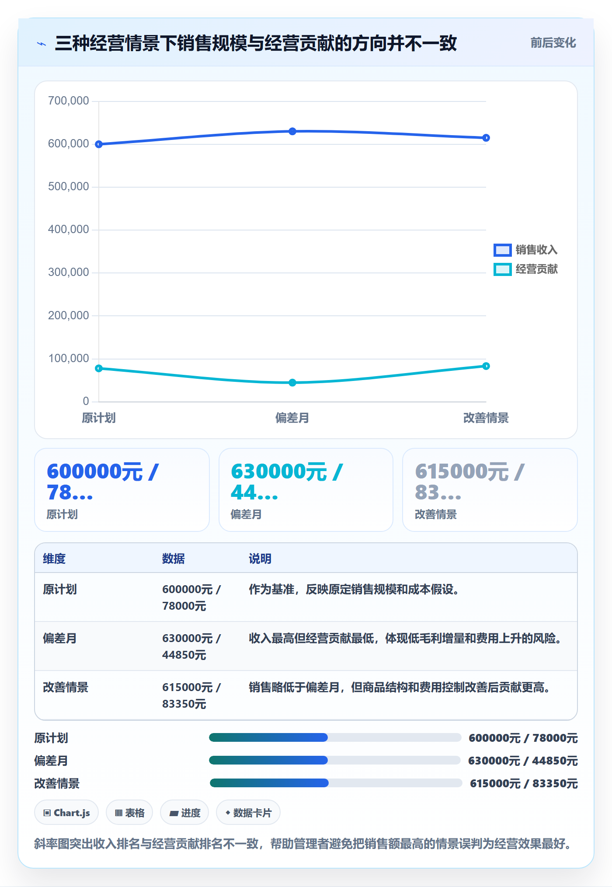Click the 改善情景 progress bar
This screenshot has width=612, height=887.
click(x=336, y=783)
